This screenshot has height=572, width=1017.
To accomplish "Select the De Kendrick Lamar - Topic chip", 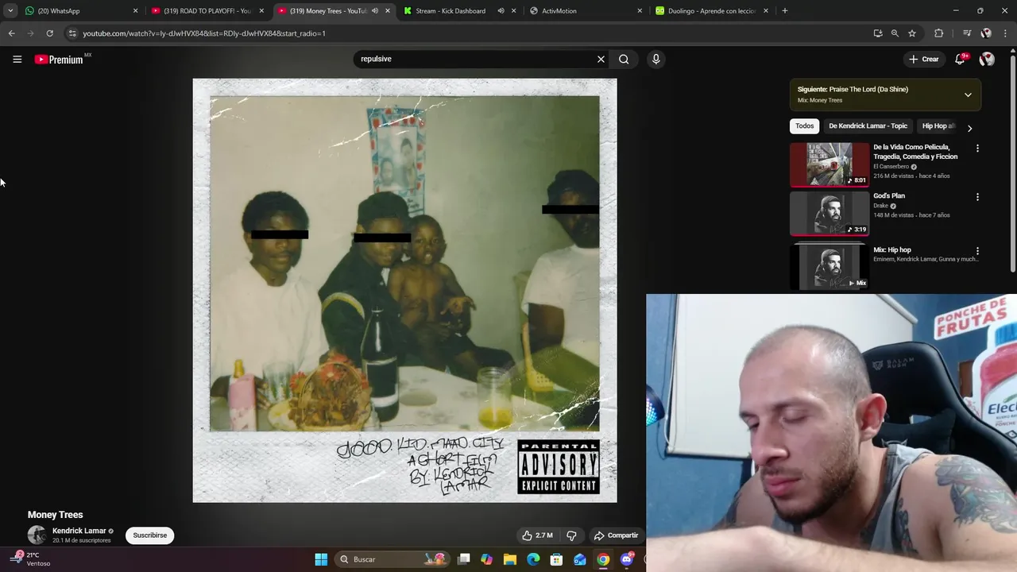I will tap(868, 126).
